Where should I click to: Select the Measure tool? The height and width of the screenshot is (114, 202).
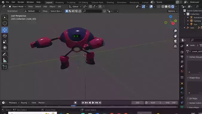[x=5, y=60]
